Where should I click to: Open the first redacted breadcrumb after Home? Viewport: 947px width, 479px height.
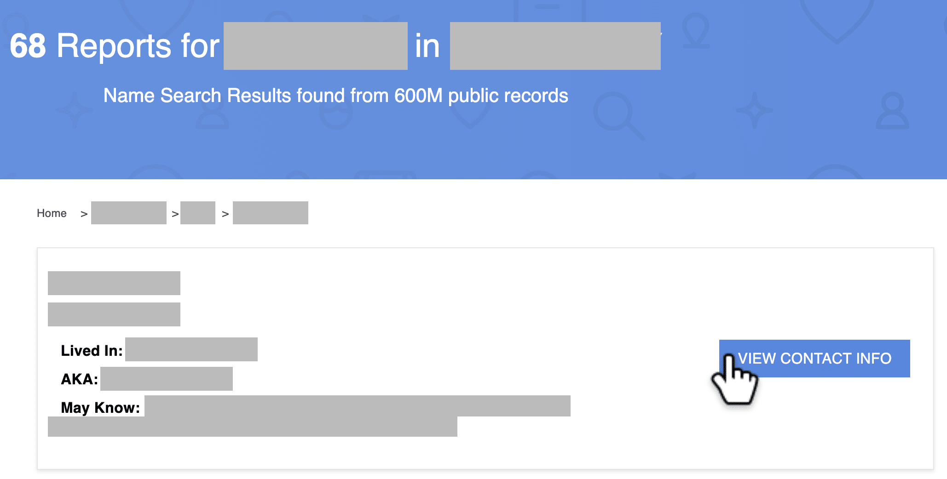click(x=129, y=213)
